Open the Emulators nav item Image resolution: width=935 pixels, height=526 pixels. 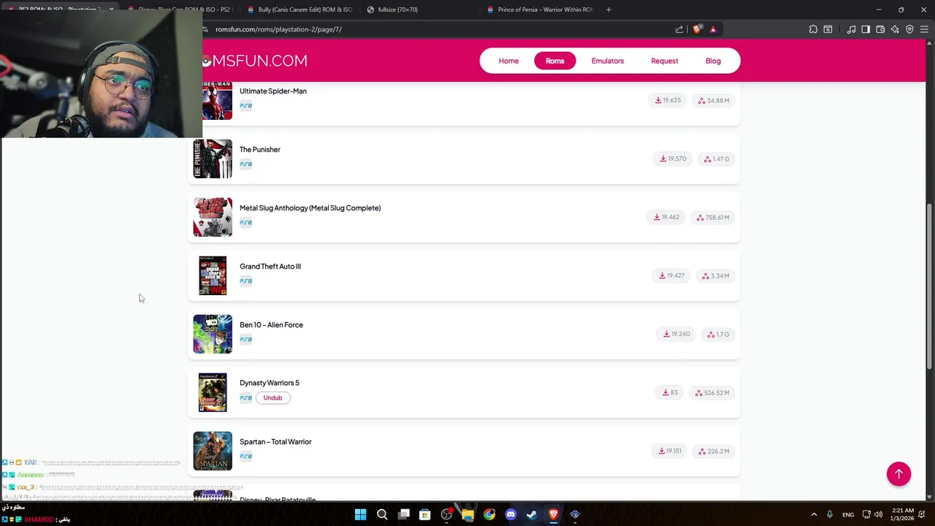coord(607,61)
